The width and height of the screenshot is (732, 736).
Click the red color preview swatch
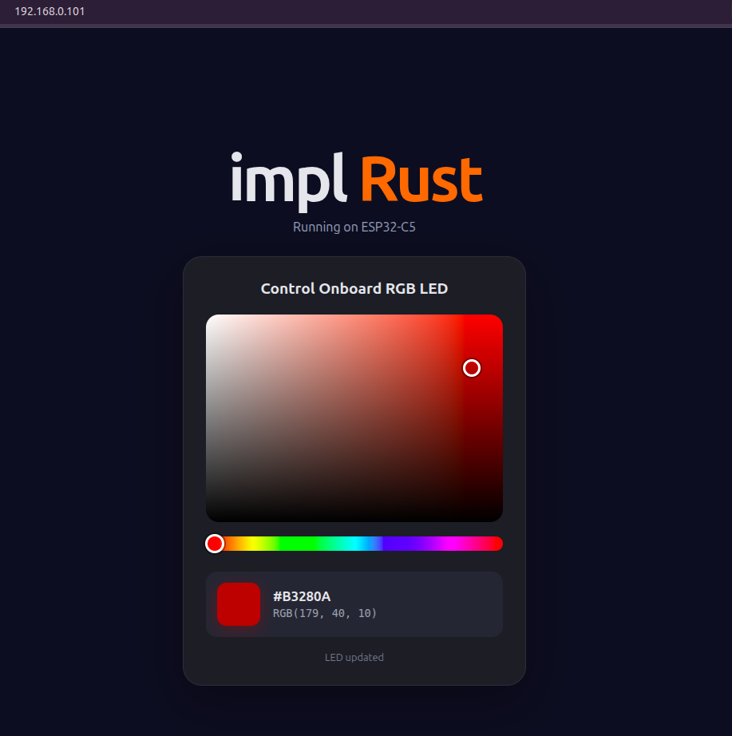239,604
